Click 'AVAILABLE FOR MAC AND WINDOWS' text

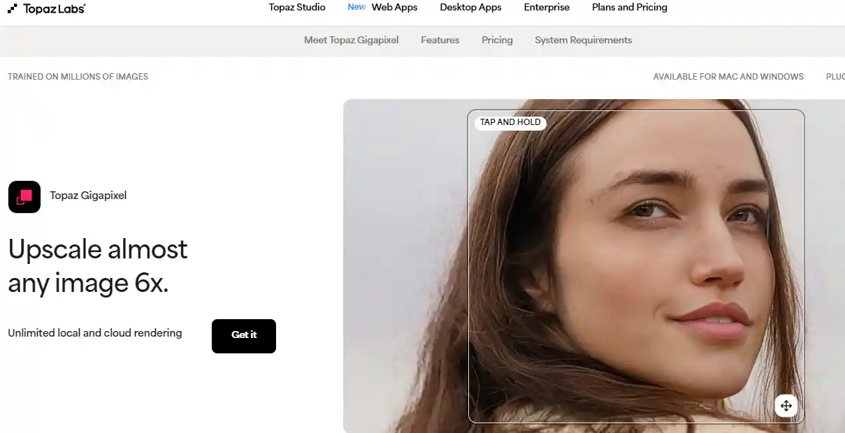pos(728,77)
